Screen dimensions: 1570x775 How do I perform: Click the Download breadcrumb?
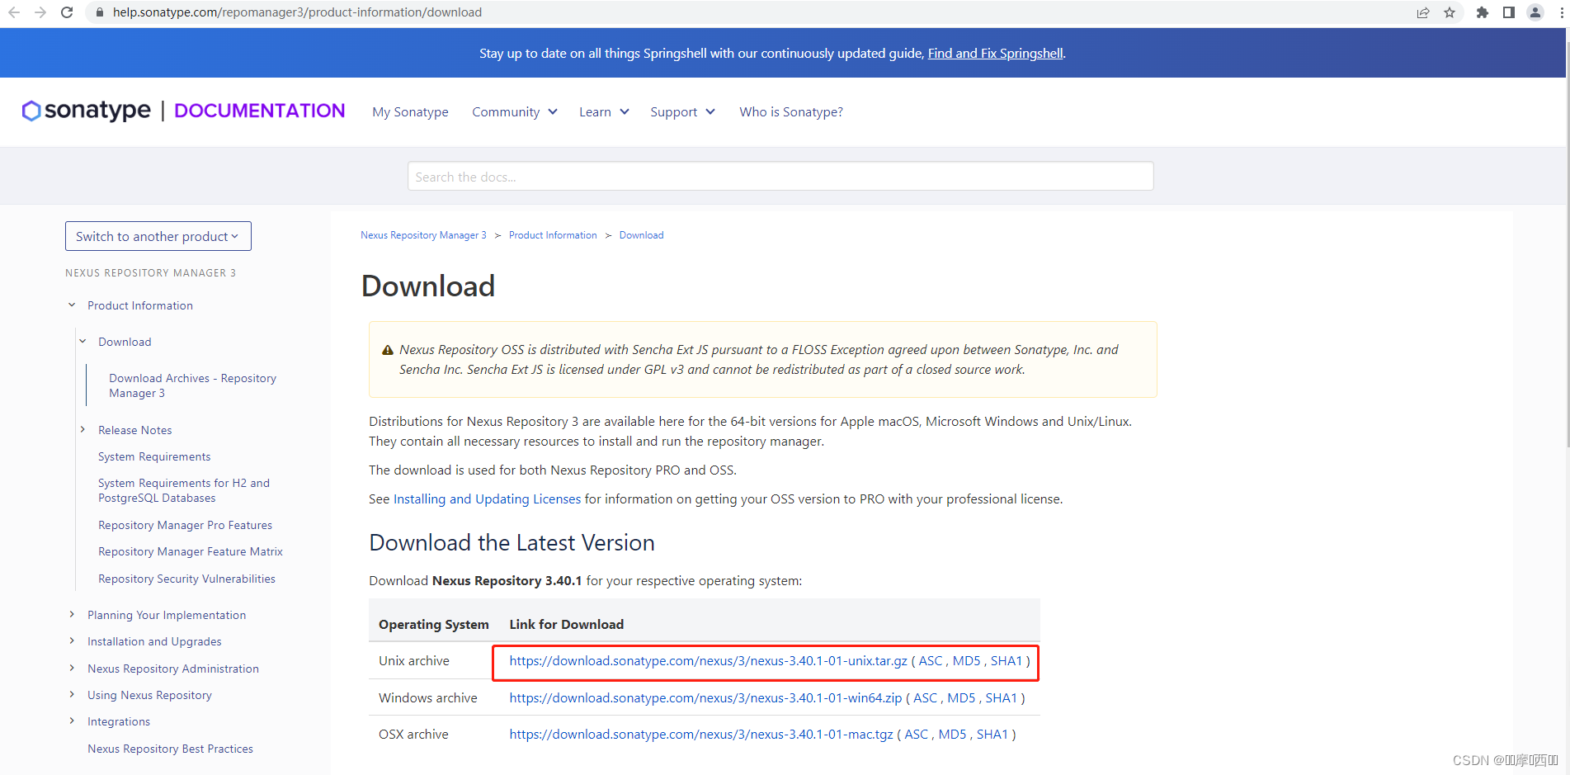[x=641, y=235]
